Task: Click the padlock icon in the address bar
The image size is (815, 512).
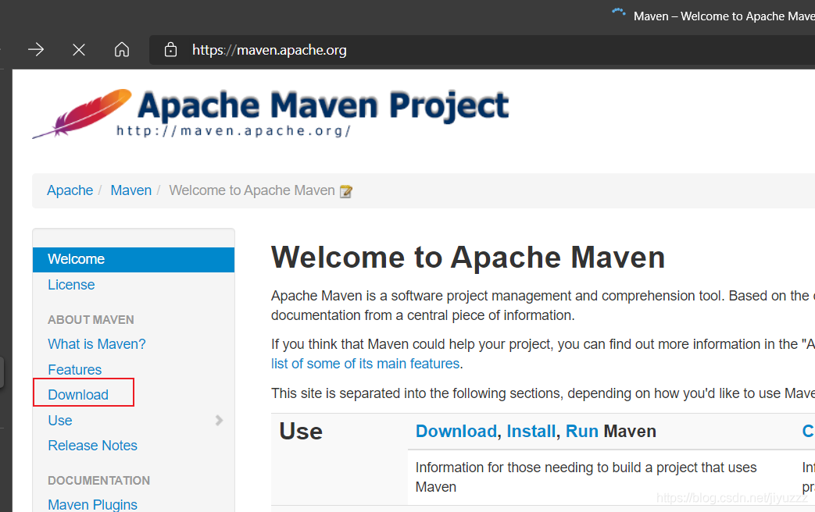Action: [x=170, y=49]
